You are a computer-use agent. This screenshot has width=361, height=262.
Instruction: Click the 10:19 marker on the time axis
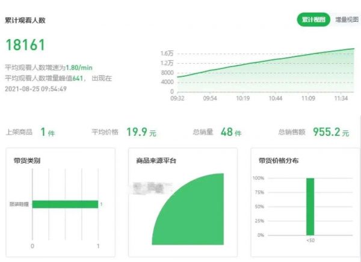click(242, 97)
